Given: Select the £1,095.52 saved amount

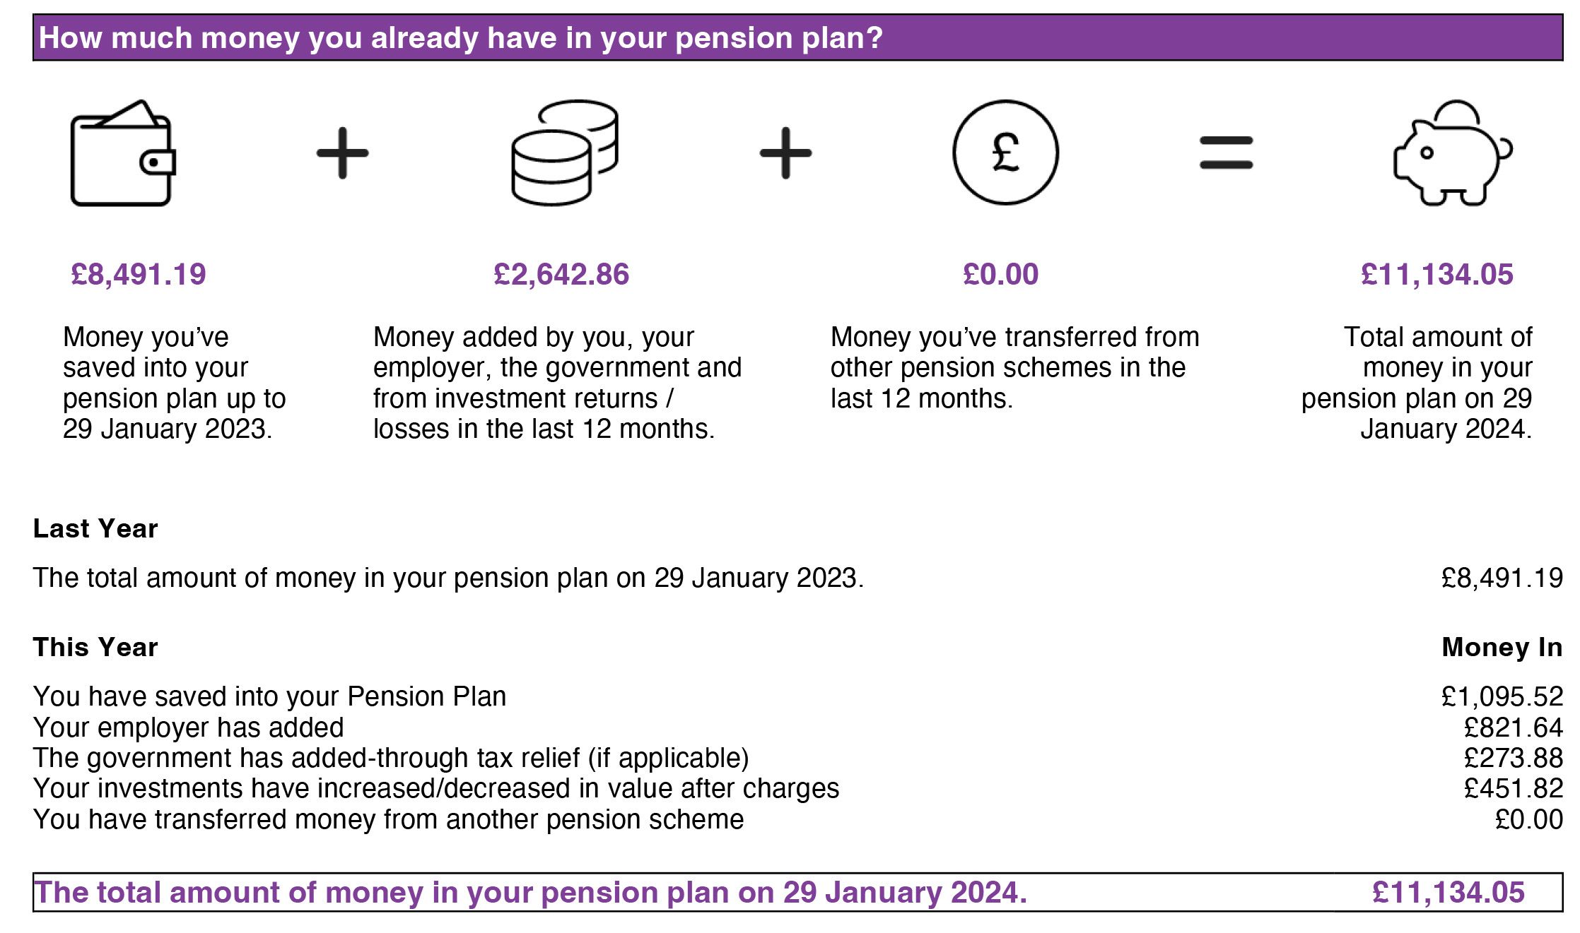Looking at the screenshot, I should pyautogui.click(x=1502, y=696).
